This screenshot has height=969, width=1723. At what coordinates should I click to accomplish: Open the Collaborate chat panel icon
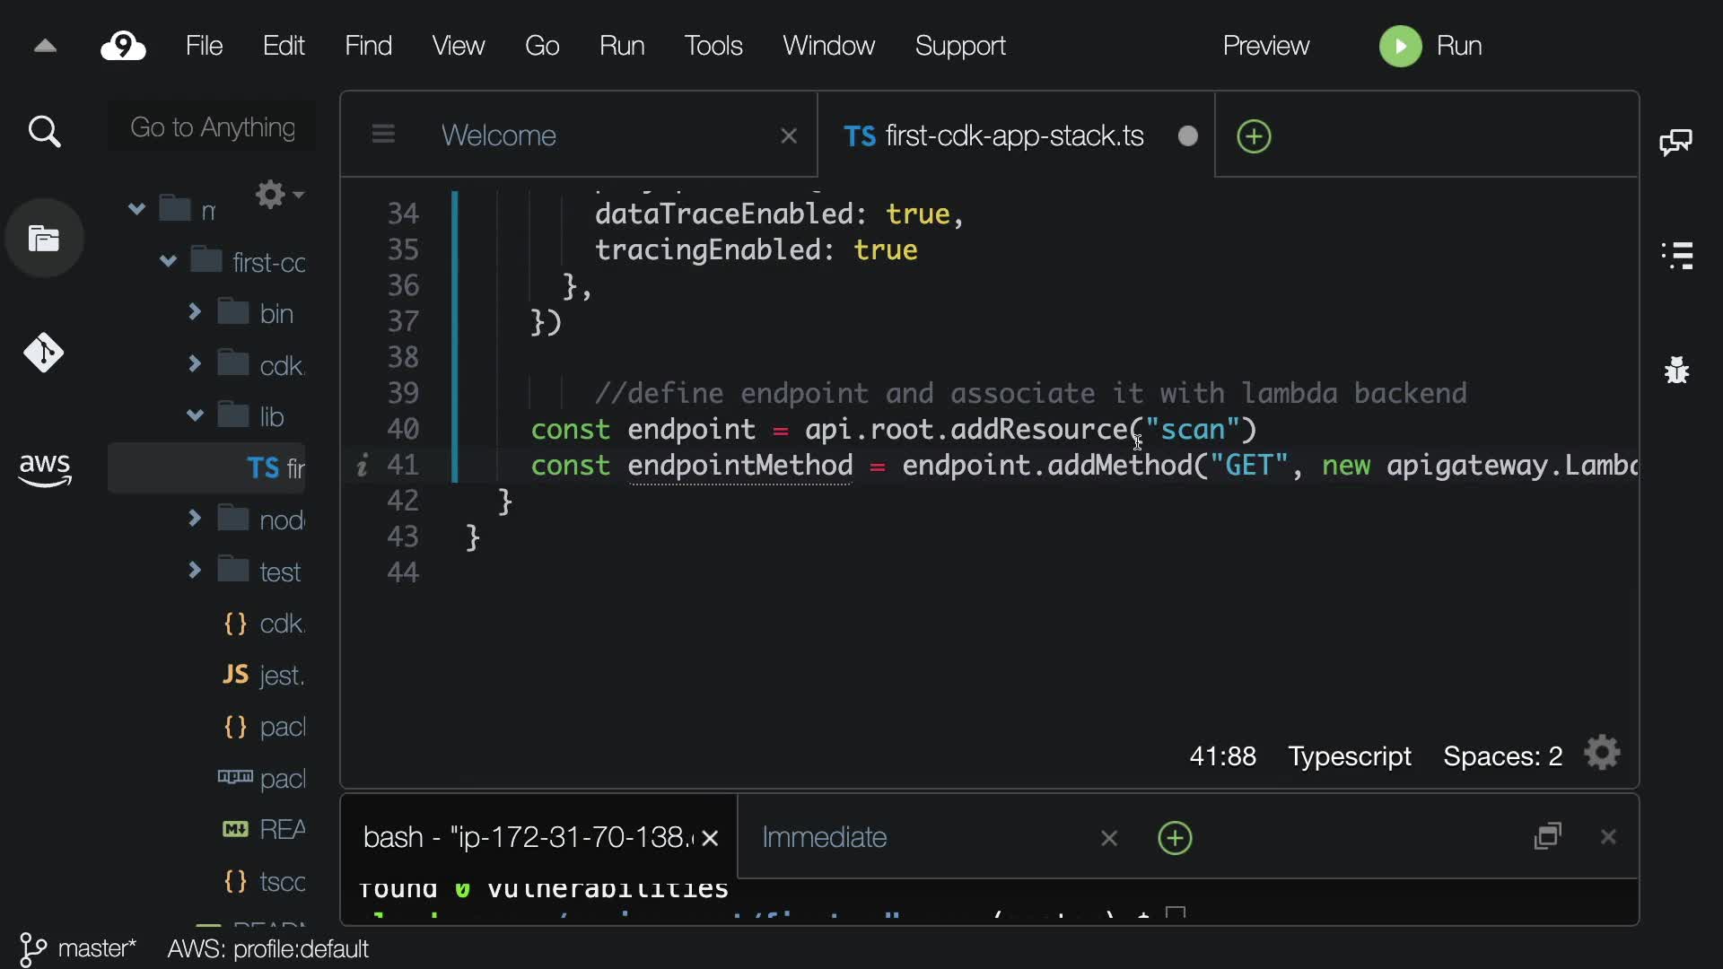pyautogui.click(x=1675, y=142)
